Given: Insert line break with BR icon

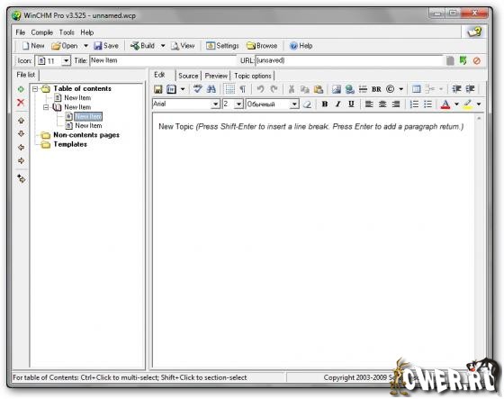Looking at the screenshot, I should tap(376, 89).
